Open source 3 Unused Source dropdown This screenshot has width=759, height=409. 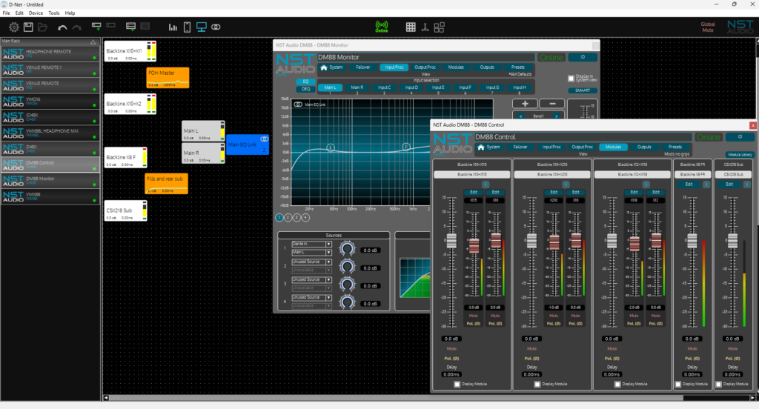(311, 280)
